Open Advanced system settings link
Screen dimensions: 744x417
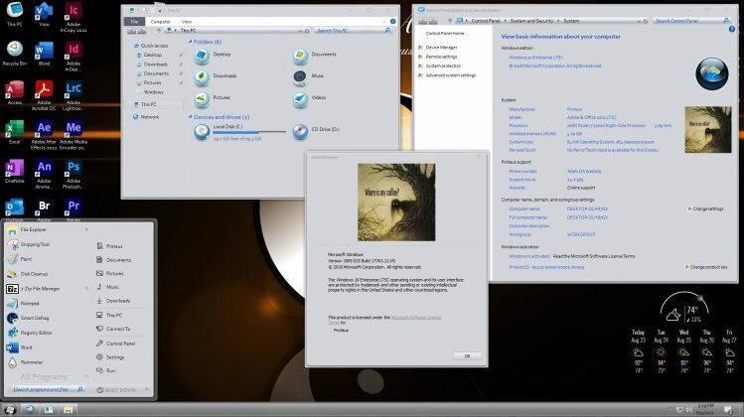pyautogui.click(x=450, y=74)
